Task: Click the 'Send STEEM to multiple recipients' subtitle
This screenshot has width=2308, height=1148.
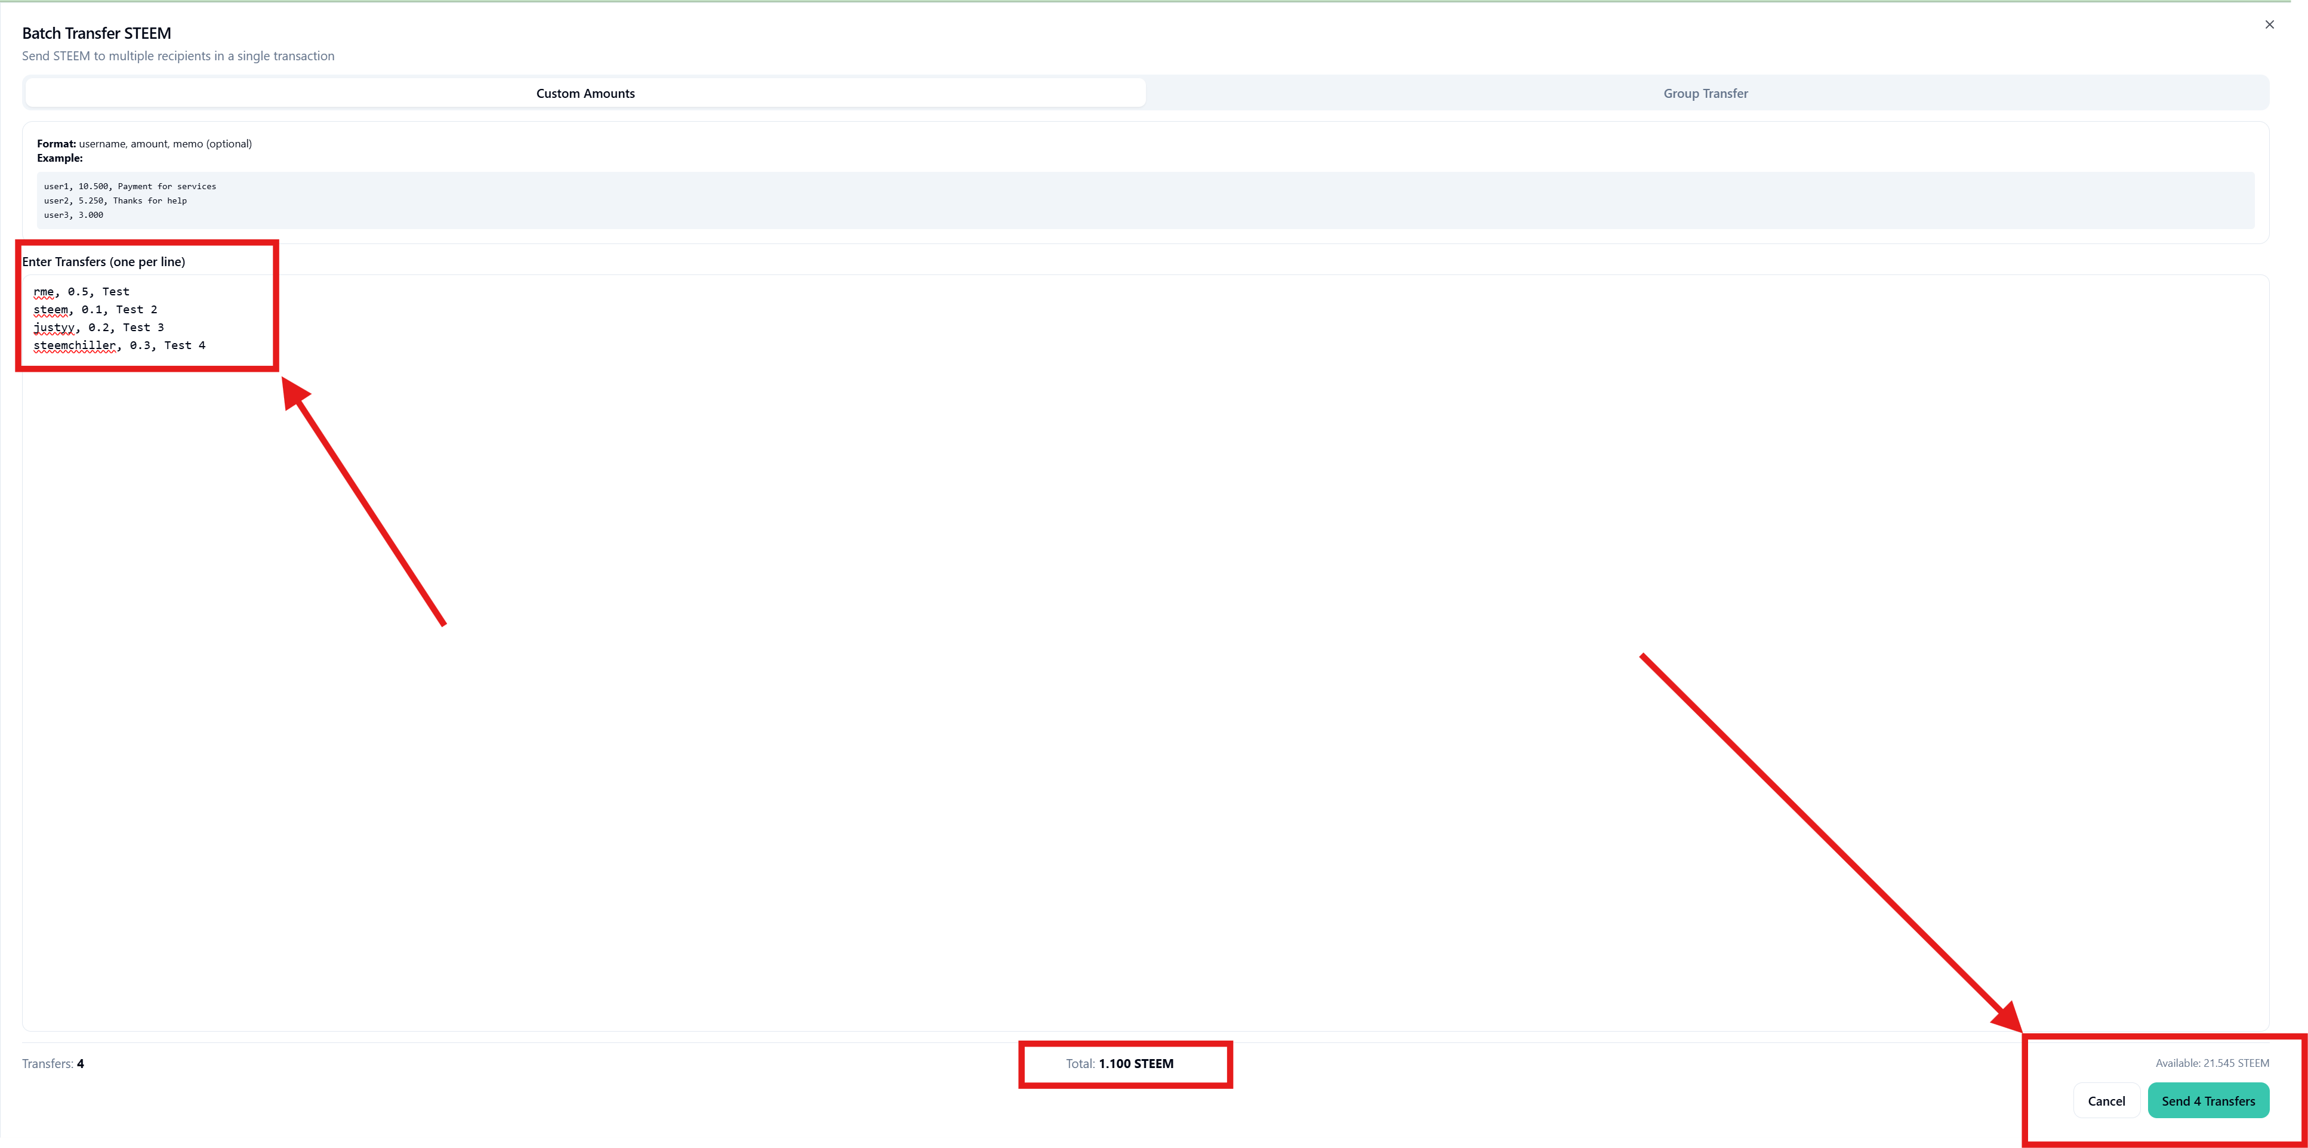Action: point(178,55)
